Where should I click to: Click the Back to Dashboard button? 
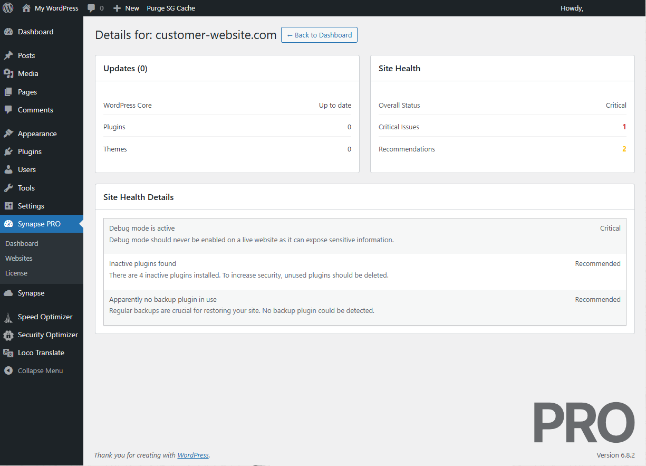click(x=319, y=35)
